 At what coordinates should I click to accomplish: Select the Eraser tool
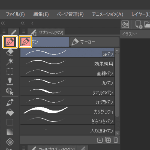[10, 52]
